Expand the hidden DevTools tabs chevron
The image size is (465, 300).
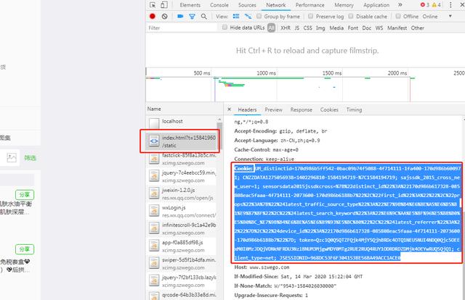[399, 4]
